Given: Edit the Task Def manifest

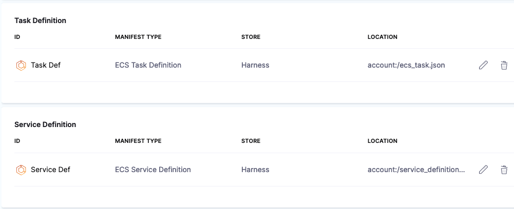Looking at the screenshot, I should coord(483,65).
